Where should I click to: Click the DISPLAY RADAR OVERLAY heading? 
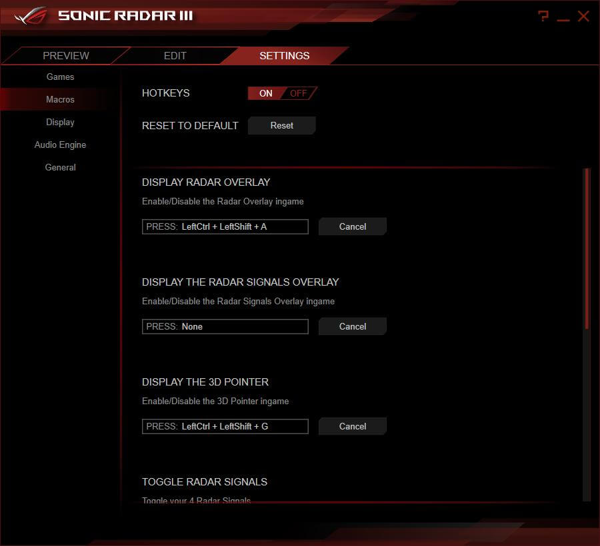[x=206, y=182]
